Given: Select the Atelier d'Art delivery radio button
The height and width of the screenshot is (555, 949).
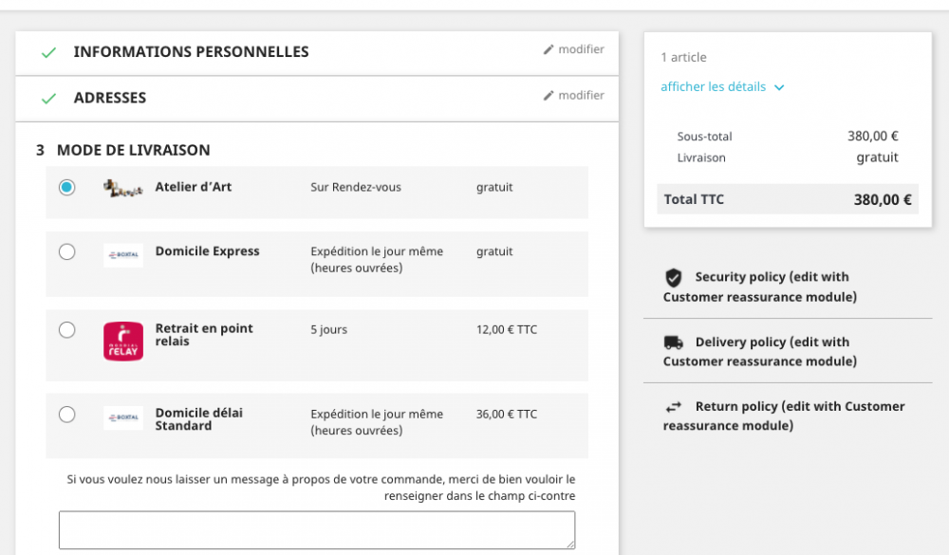Looking at the screenshot, I should 66,188.
